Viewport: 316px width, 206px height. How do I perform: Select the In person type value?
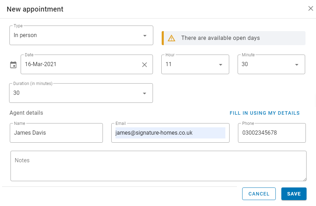tap(25, 35)
